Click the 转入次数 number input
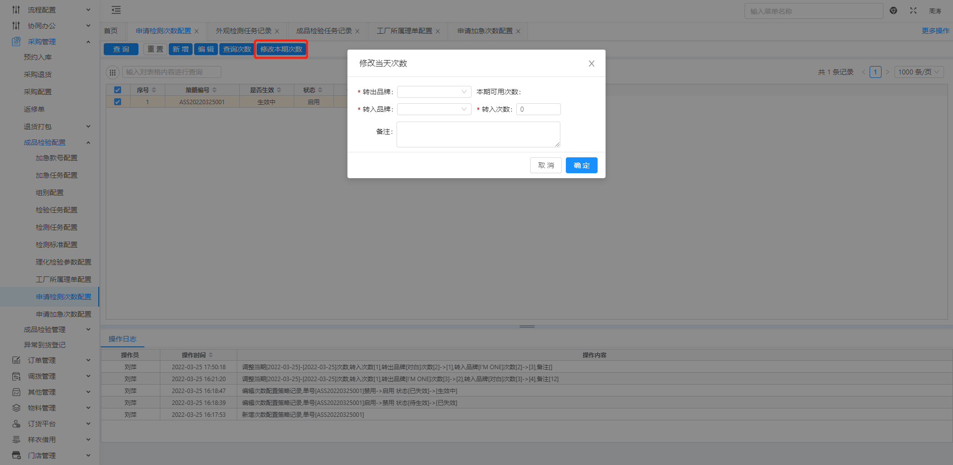The image size is (953, 465). [538, 109]
